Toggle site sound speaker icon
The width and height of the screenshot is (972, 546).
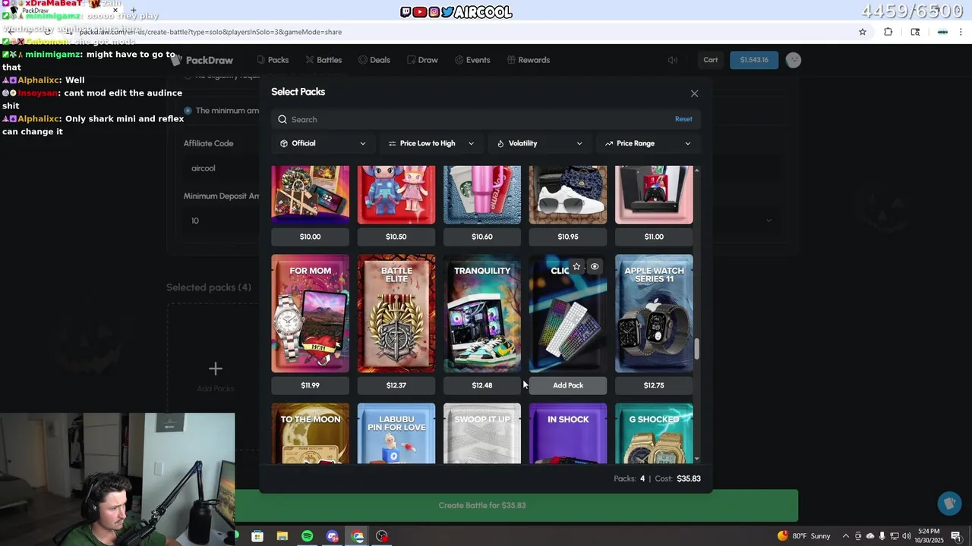[x=672, y=60]
